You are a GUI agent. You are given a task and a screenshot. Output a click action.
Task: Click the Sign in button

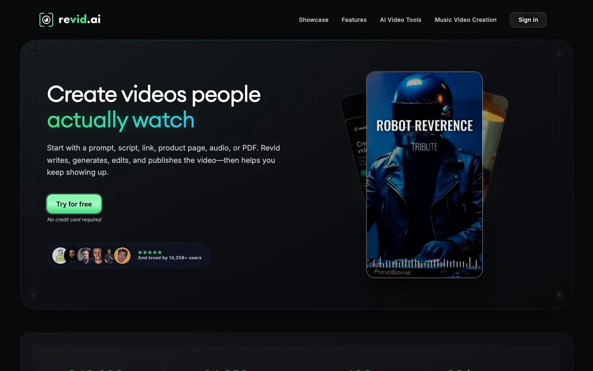[x=528, y=20]
